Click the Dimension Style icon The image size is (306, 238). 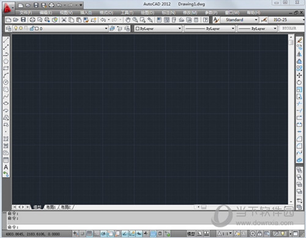(x=264, y=20)
